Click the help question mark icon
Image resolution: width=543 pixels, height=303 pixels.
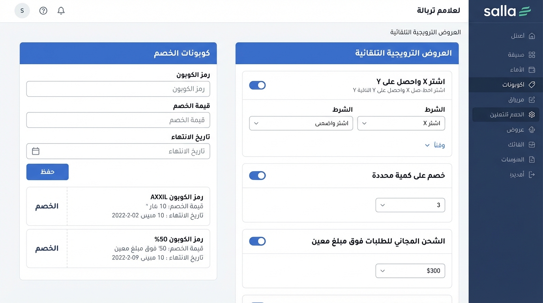click(43, 11)
